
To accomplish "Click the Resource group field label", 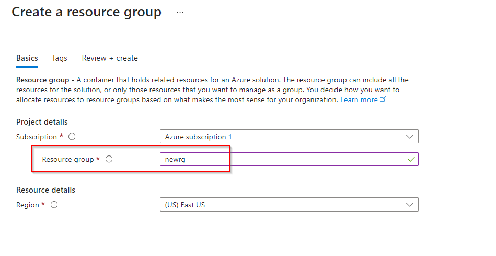I will pos(68,159).
